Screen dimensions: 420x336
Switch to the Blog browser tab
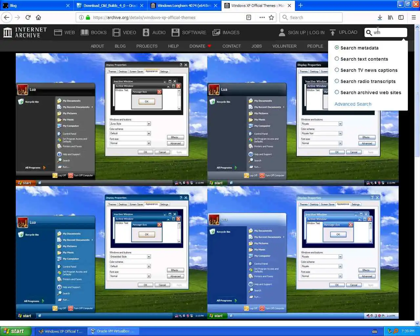(x=36, y=5)
